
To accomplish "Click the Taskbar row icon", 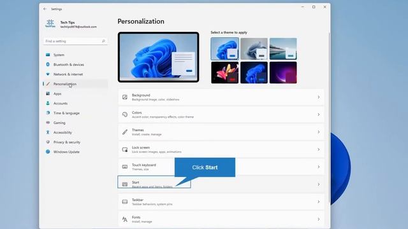I will pos(125,202).
